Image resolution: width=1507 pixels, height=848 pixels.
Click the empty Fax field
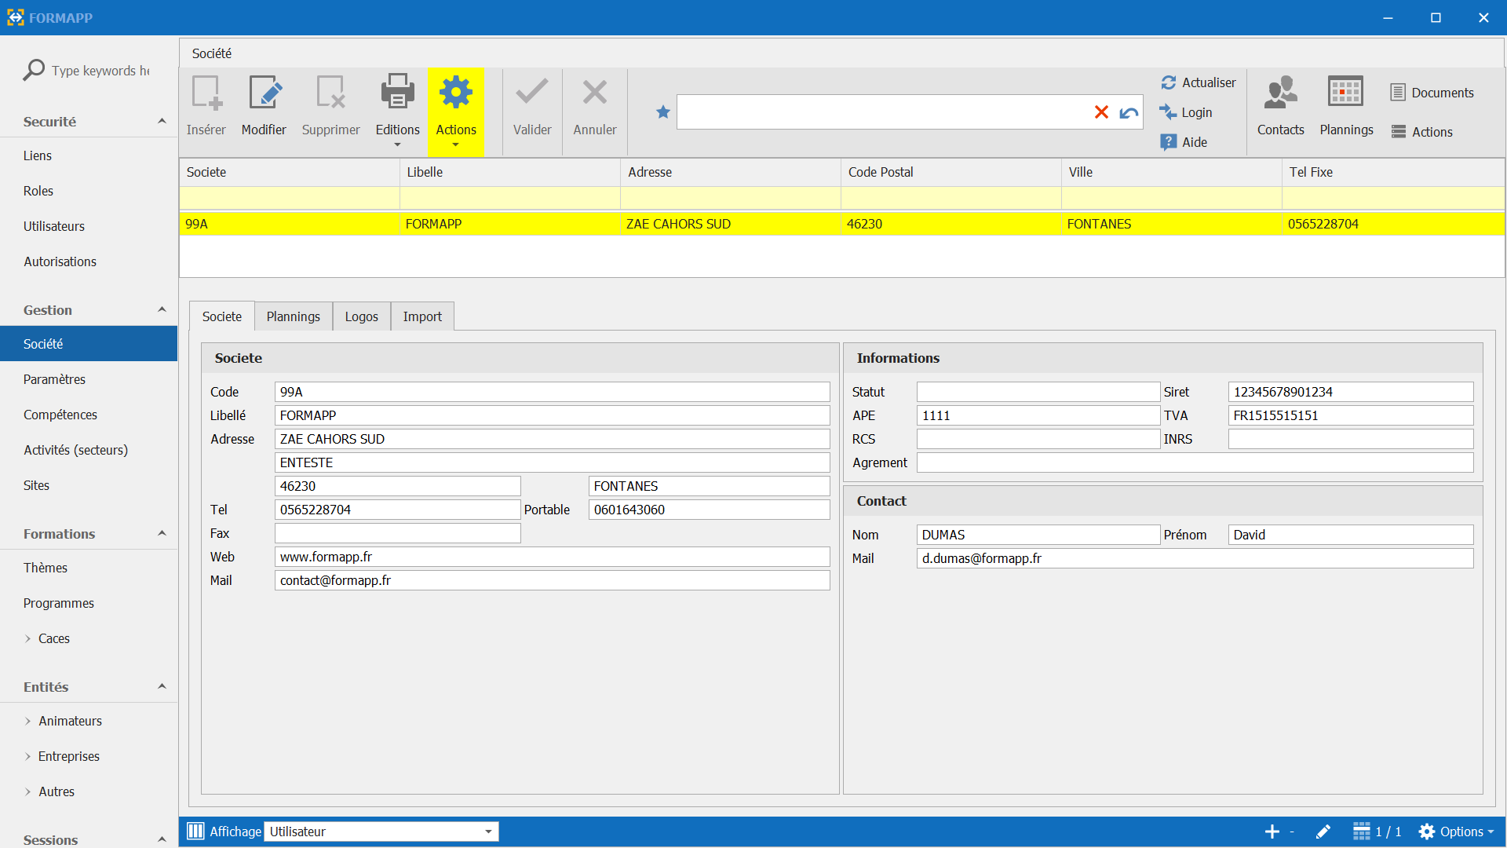398,533
